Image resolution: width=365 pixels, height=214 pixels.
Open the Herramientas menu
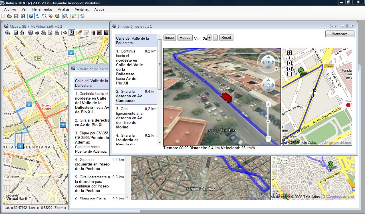click(42, 9)
